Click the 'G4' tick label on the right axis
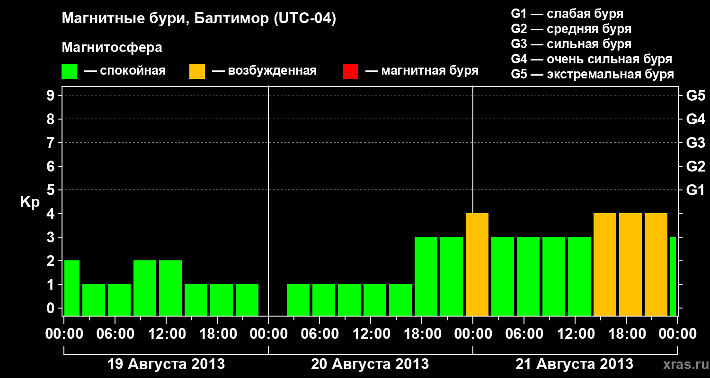The image size is (710, 378). click(x=695, y=120)
